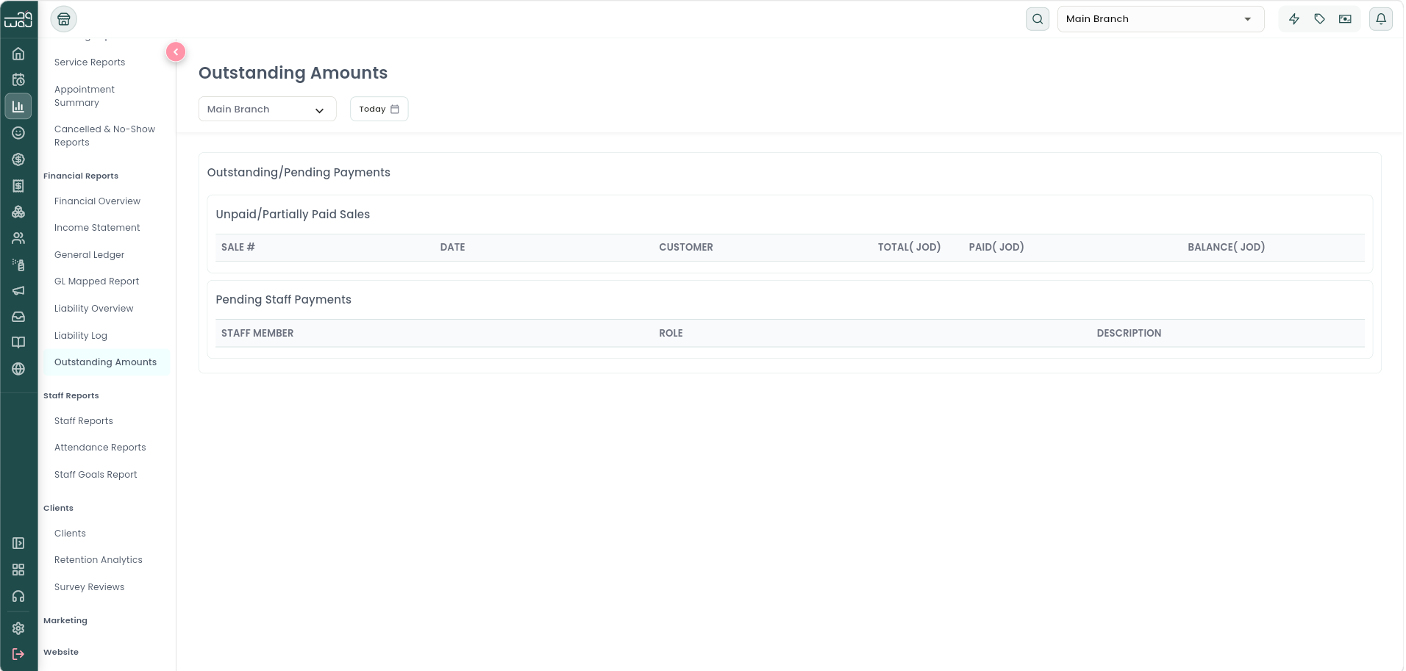The image size is (1406, 671).
Task: Open the dollar coin sales sidebar icon
Action: (18, 159)
